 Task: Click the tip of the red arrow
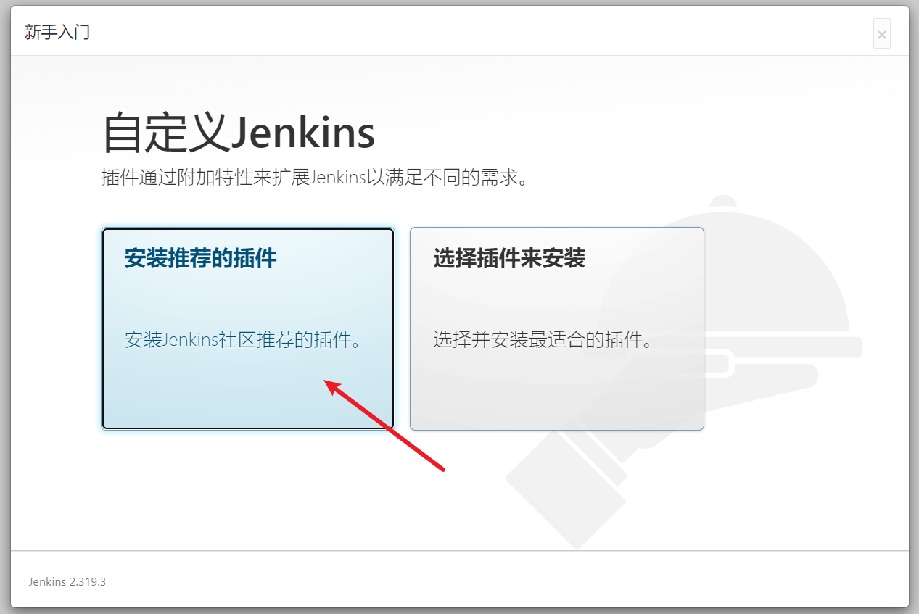326,381
